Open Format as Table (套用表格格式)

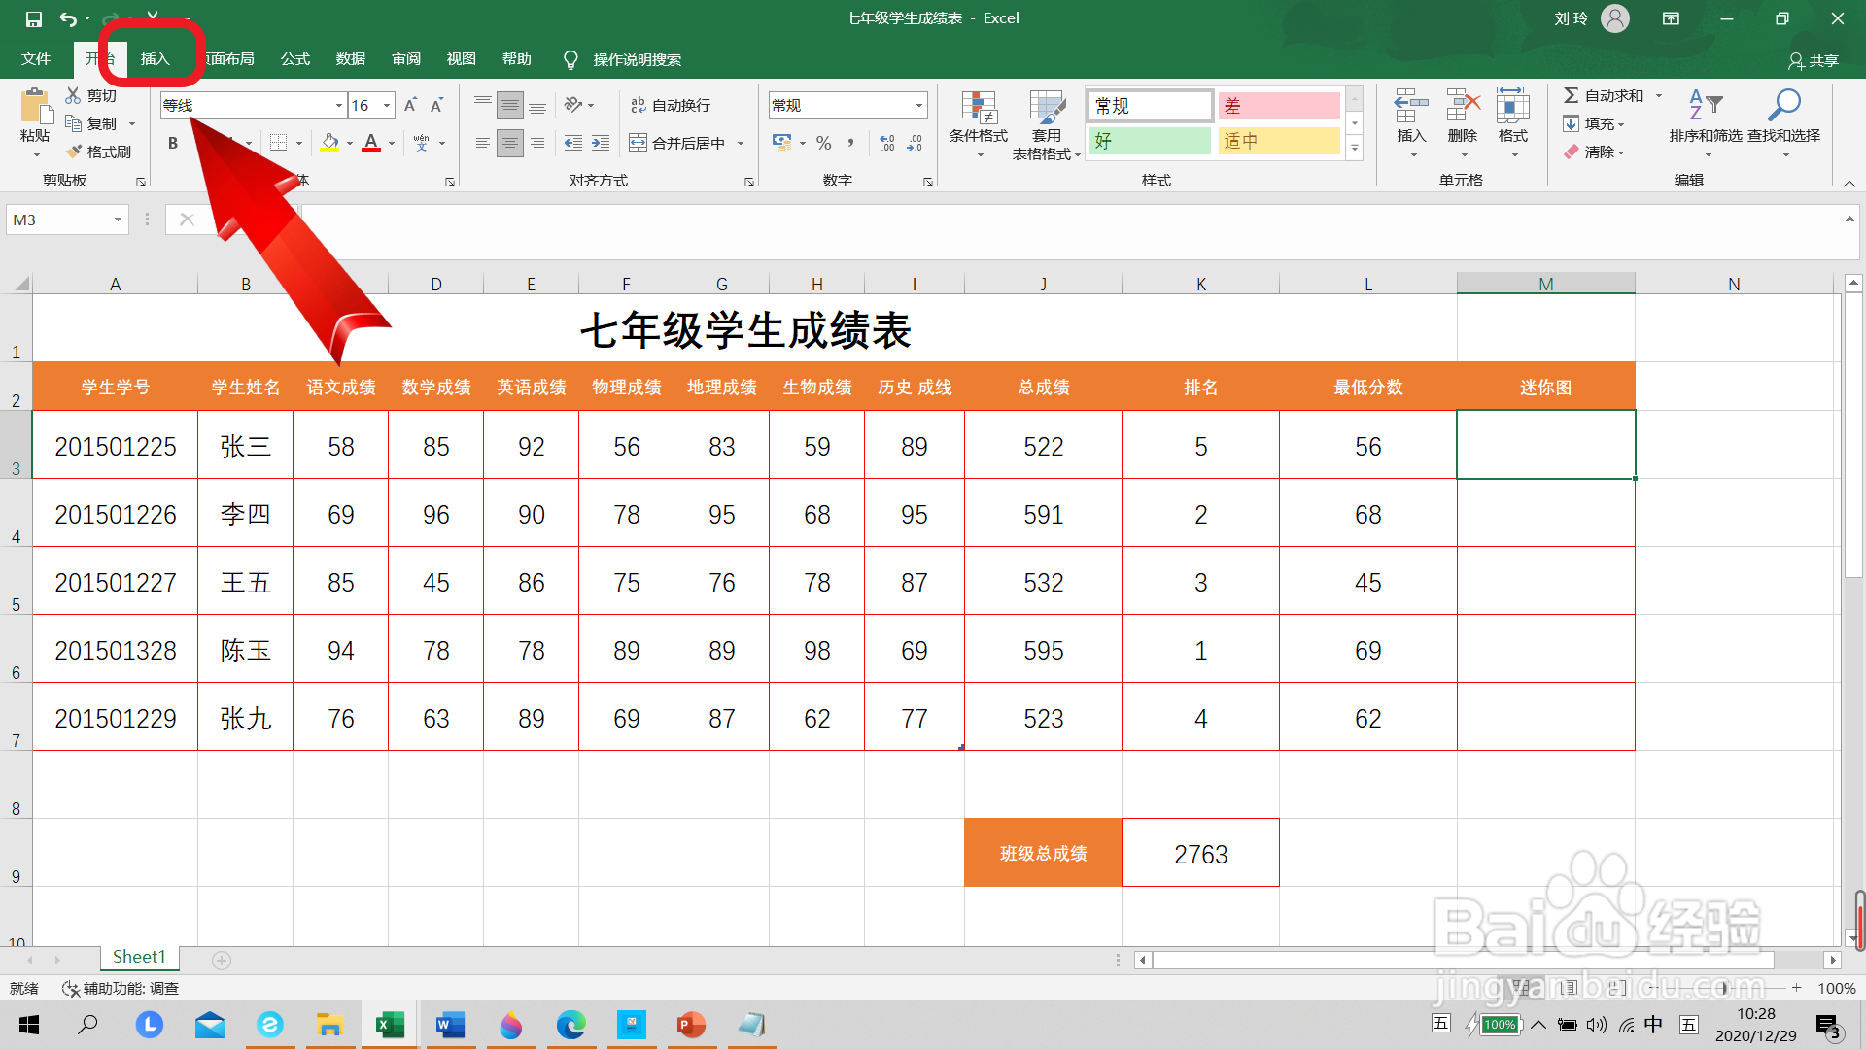tap(1046, 124)
